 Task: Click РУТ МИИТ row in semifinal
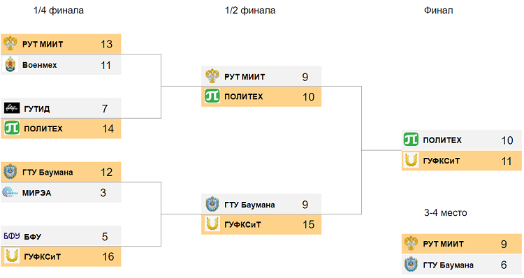pos(261,77)
